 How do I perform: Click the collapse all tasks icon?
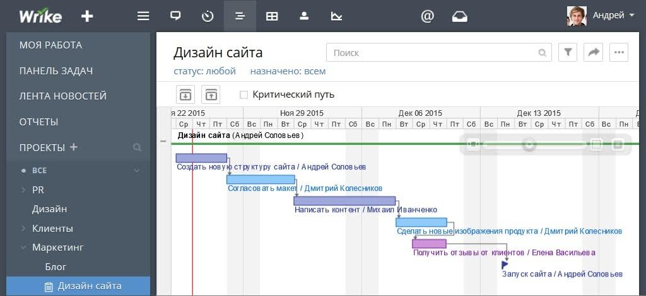(x=211, y=94)
